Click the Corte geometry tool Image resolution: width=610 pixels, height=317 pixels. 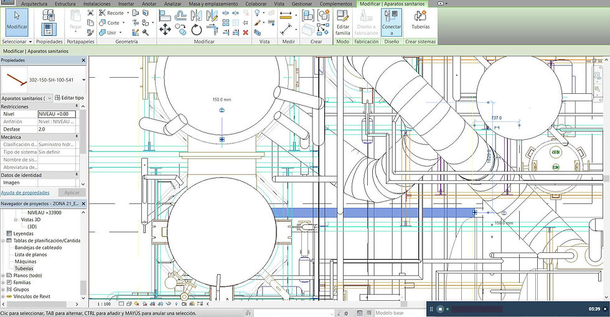[110, 23]
